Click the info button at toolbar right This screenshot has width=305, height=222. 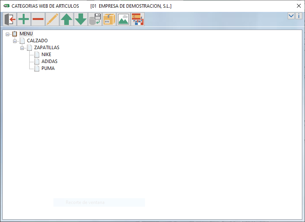pos(298,16)
